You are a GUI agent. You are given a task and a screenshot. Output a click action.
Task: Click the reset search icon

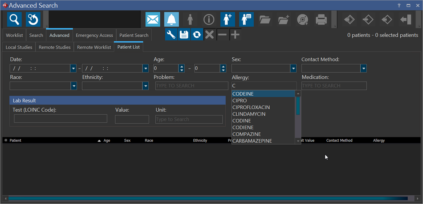(x=33, y=19)
